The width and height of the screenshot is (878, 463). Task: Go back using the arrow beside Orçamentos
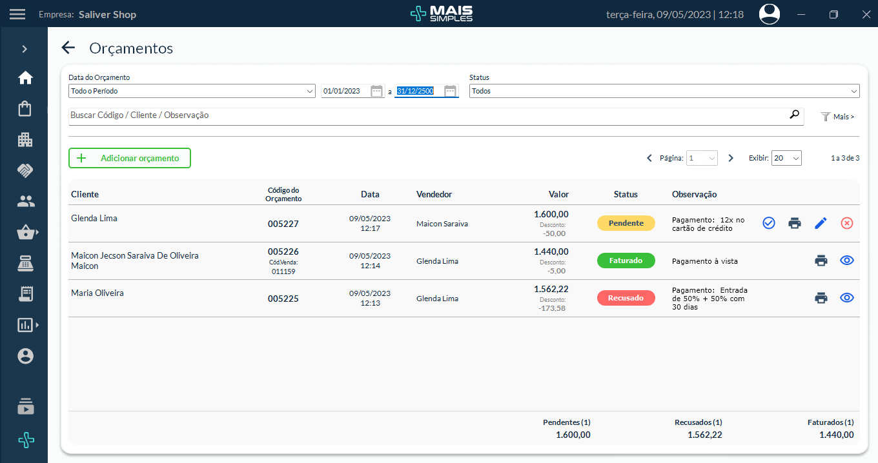click(68, 48)
